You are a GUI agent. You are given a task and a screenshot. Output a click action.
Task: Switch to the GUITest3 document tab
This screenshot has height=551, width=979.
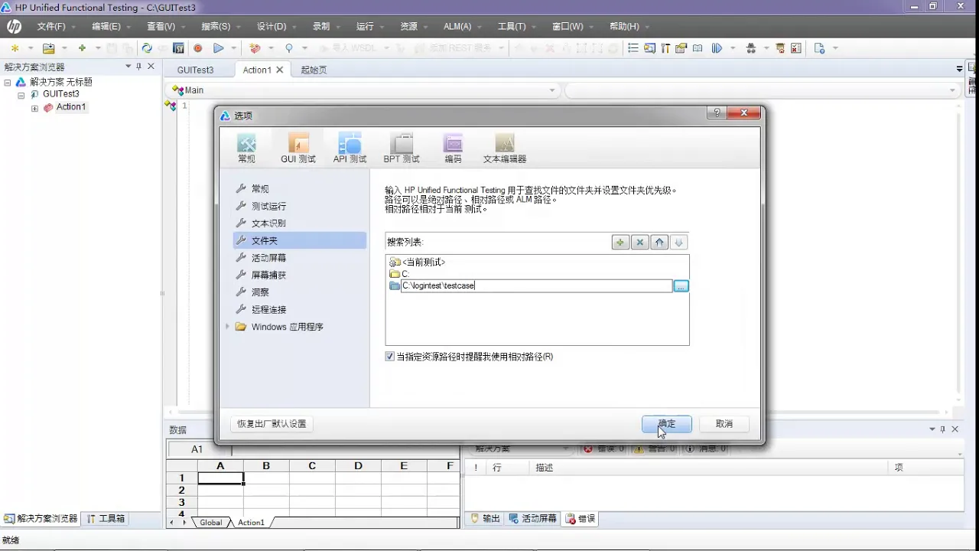(x=195, y=70)
